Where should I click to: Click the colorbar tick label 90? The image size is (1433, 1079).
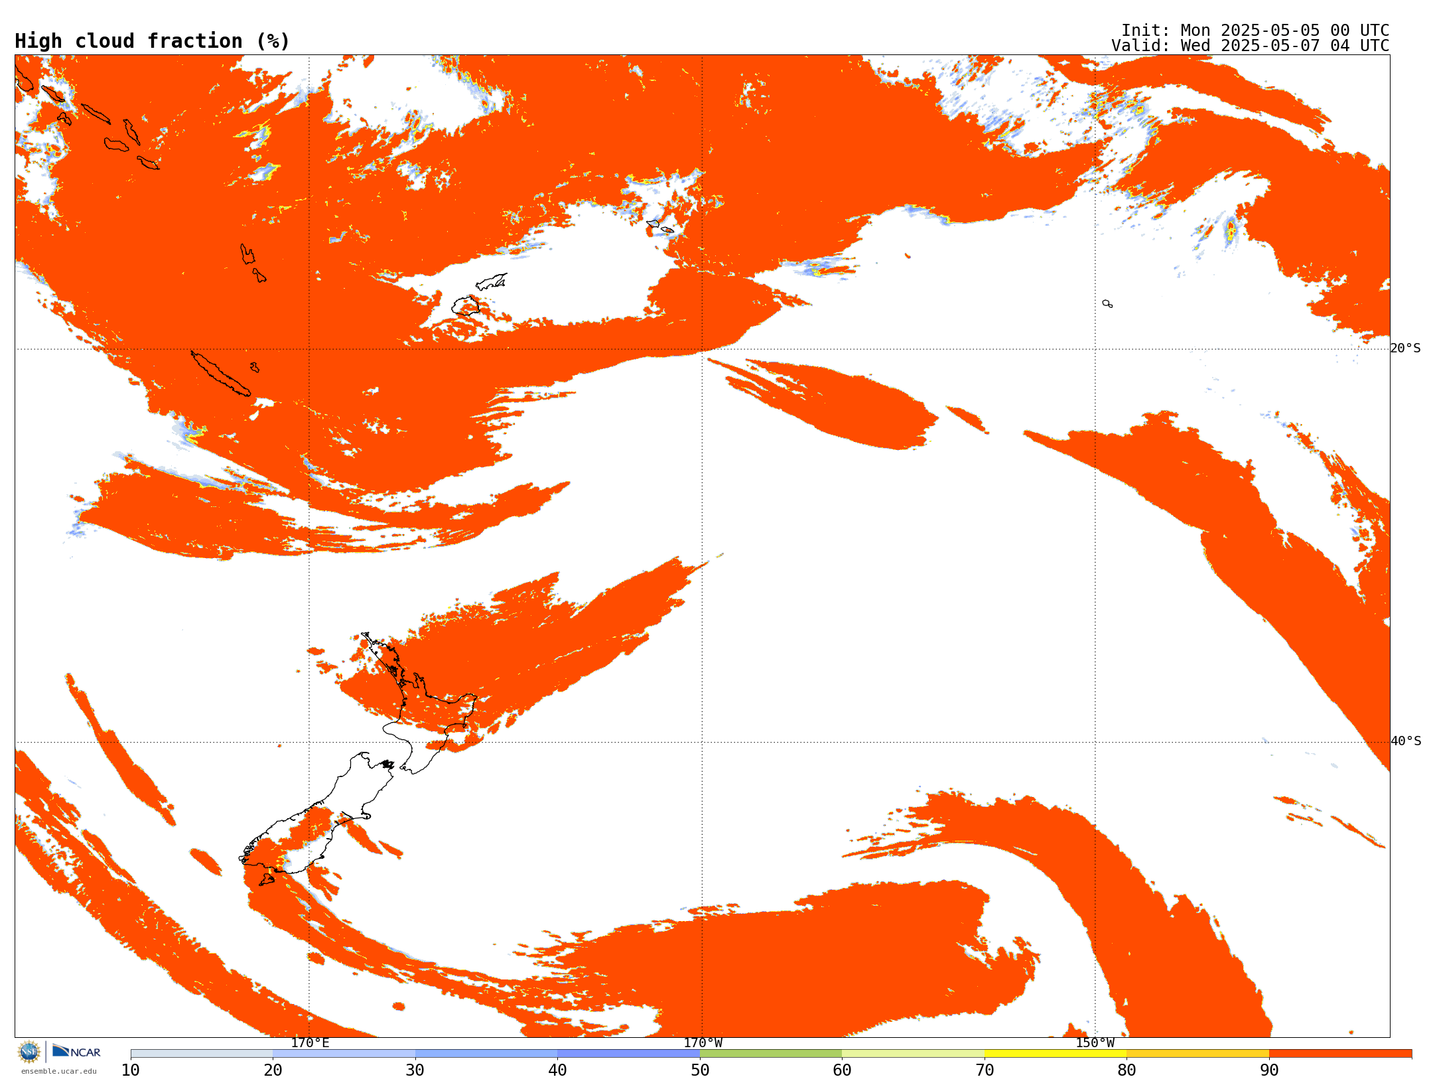1269,1070
